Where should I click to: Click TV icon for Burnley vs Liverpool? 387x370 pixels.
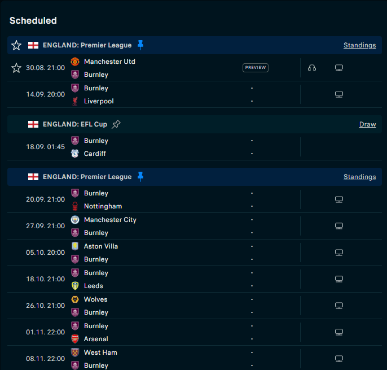pos(339,94)
